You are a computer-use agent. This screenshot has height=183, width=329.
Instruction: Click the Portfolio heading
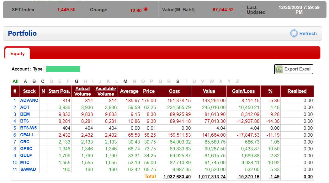22,33
